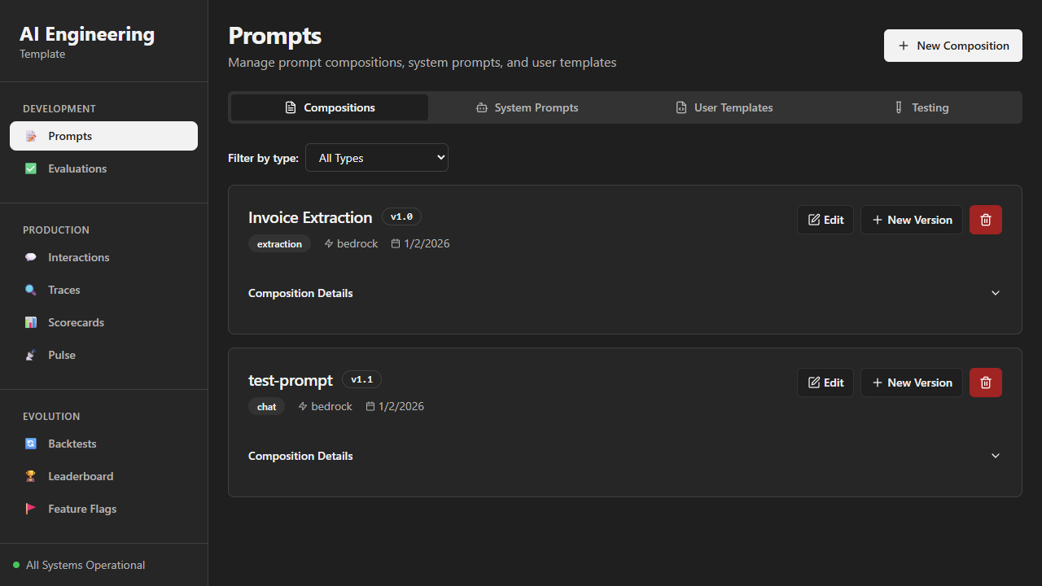The image size is (1042, 586).
Task: Edit the test-prompt composition
Action: 825,382
